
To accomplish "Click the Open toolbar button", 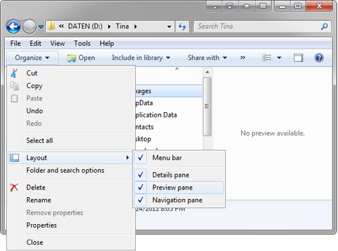I will (81, 58).
